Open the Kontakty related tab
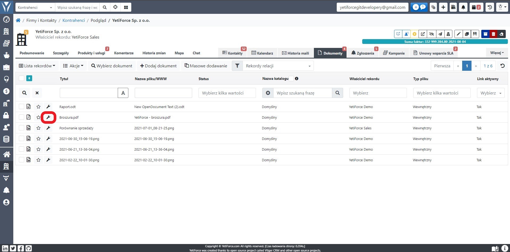 (233, 53)
